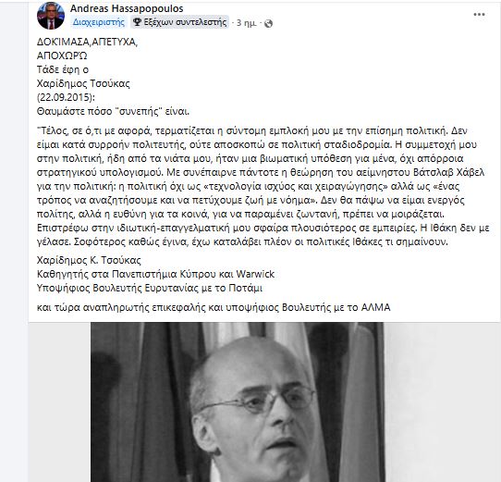Open the three-dot post options menu
The image size is (501, 482).
479,15
